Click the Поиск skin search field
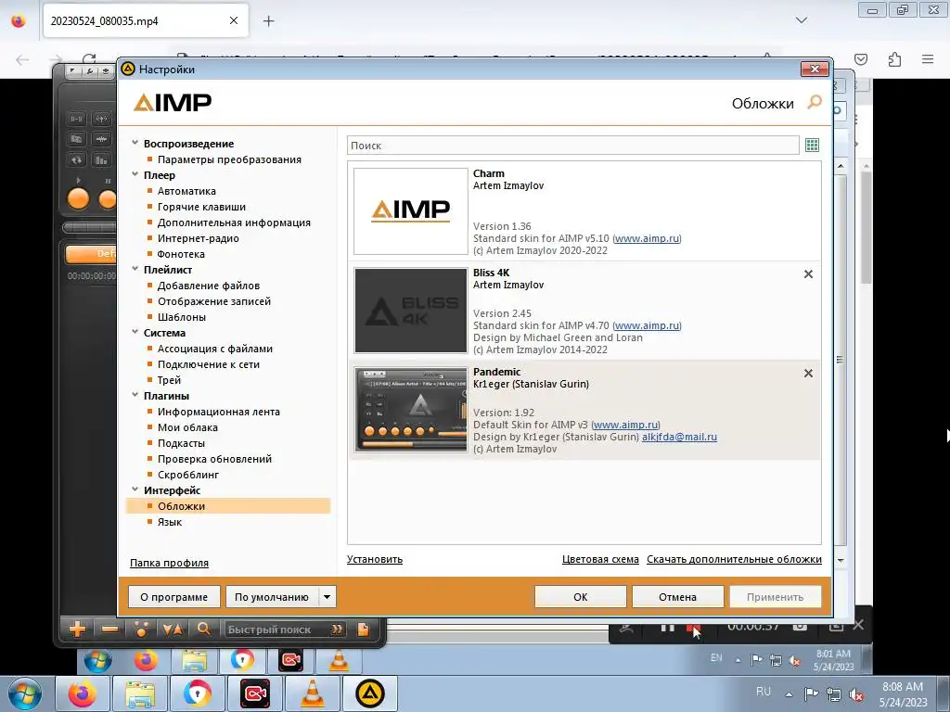Screen dimensions: 950x712 573,146
